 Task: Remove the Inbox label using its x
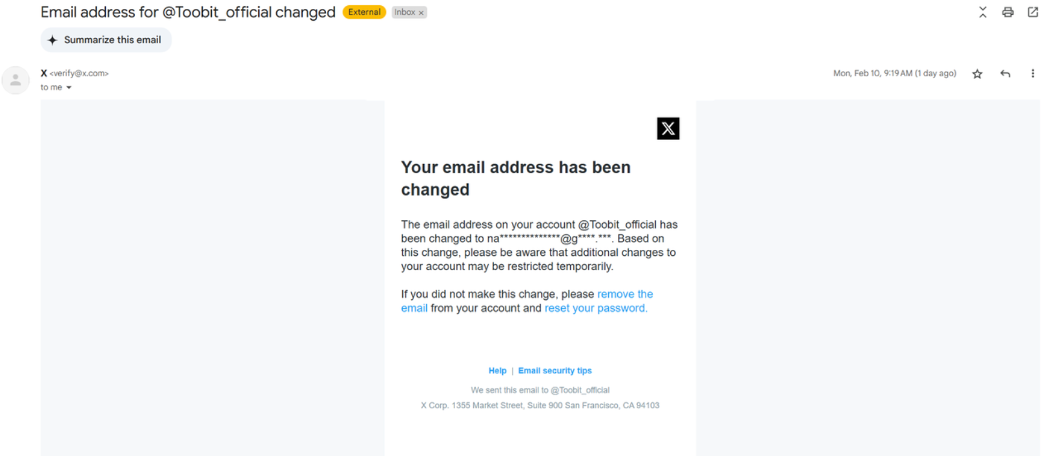pos(421,13)
